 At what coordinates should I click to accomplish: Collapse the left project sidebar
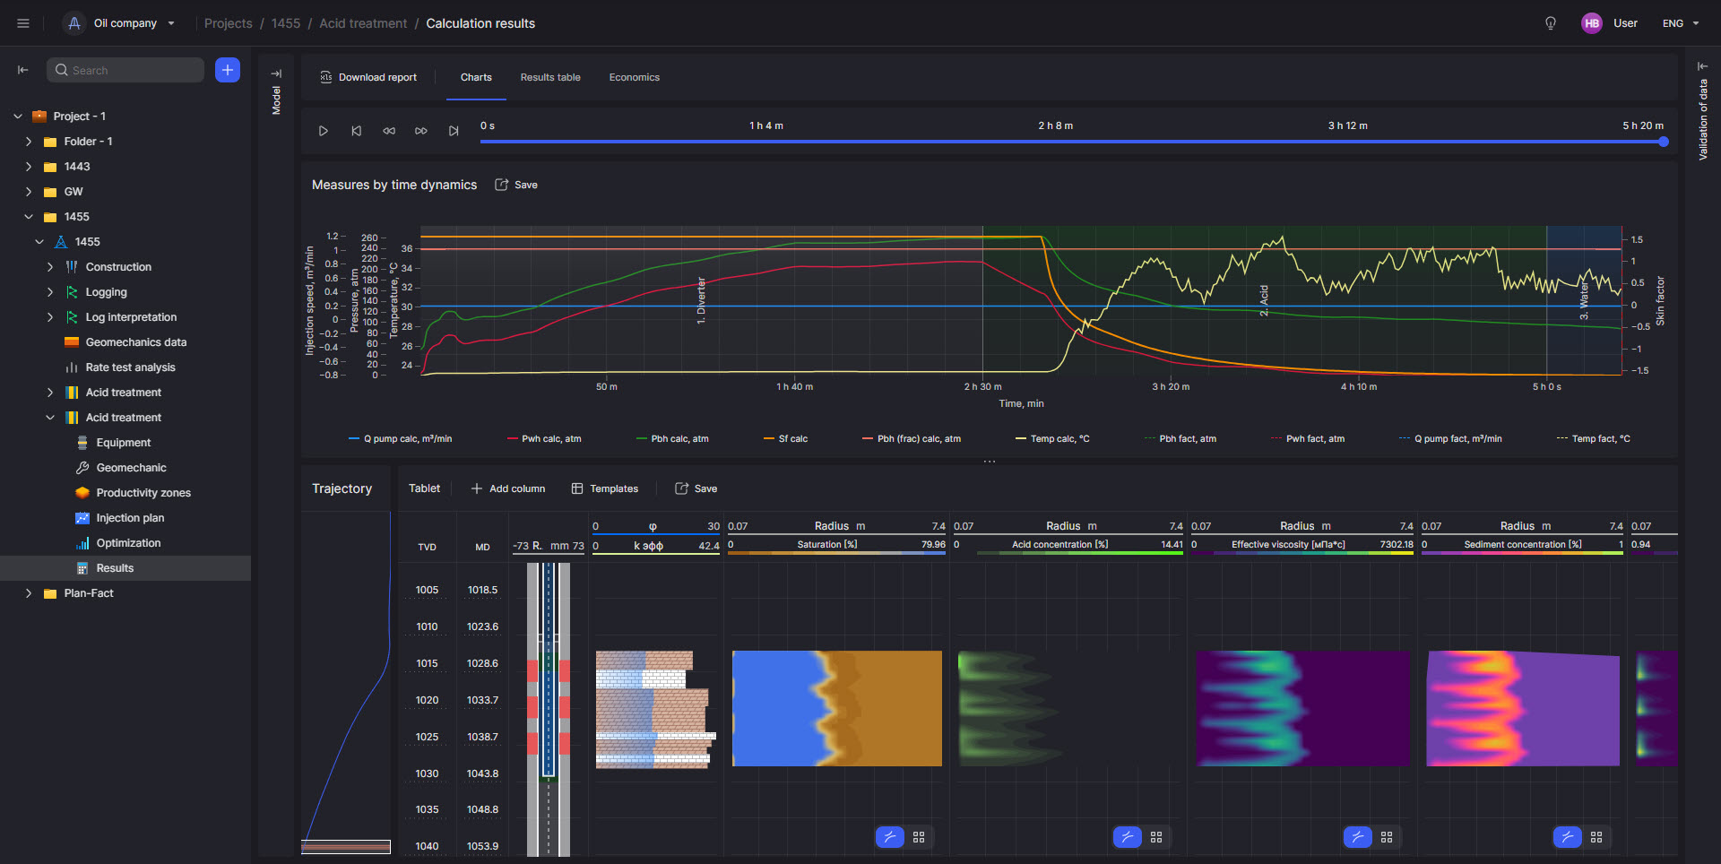23,70
